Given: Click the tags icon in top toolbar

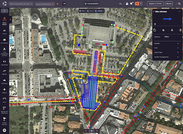Looking at the screenshot, I should pos(132,4).
